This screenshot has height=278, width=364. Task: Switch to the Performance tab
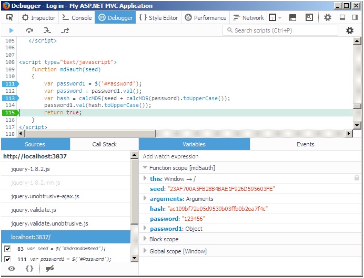click(x=205, y=18)
